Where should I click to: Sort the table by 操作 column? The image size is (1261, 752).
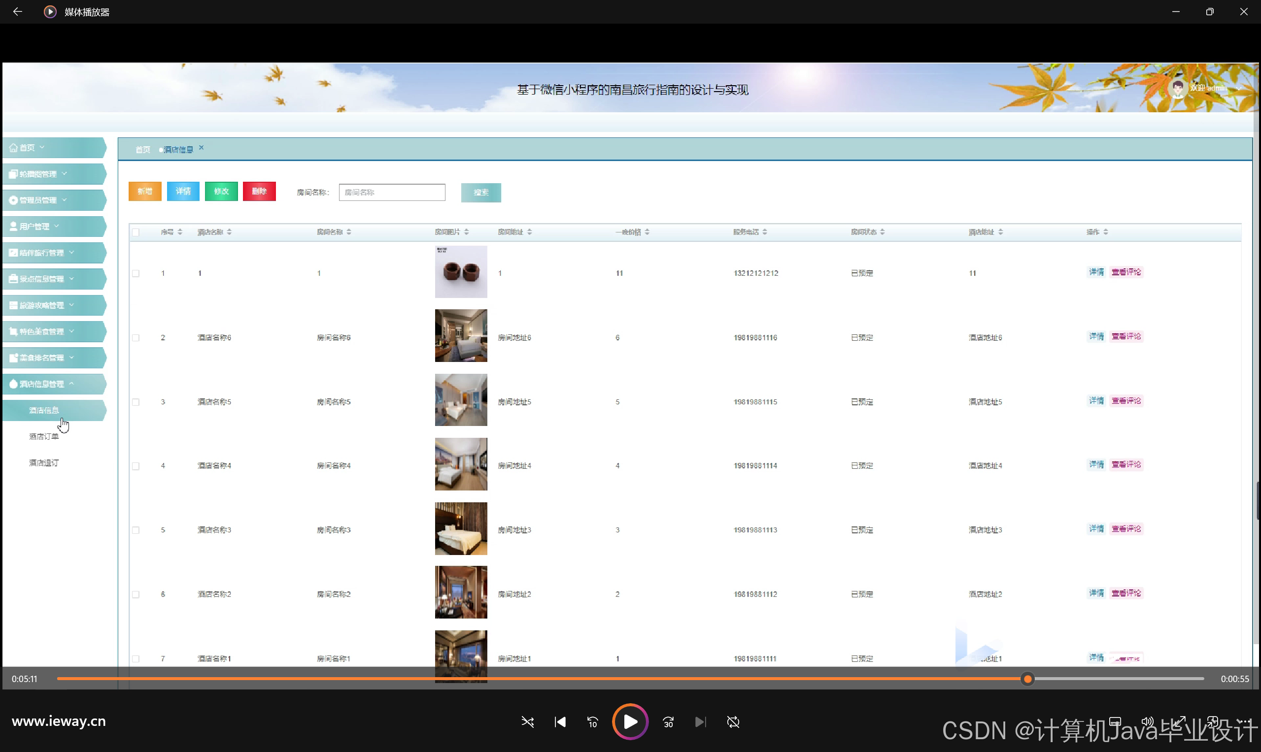tap(1105, 232)
